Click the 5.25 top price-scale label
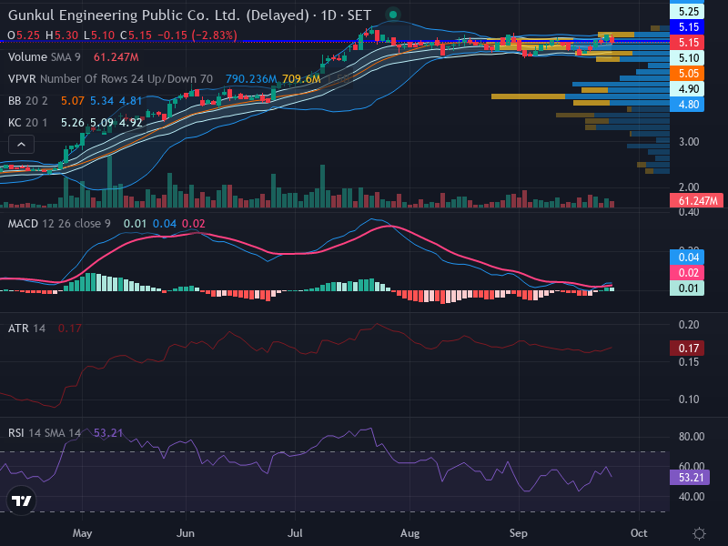The image size is (728, 546). (687, 12)
